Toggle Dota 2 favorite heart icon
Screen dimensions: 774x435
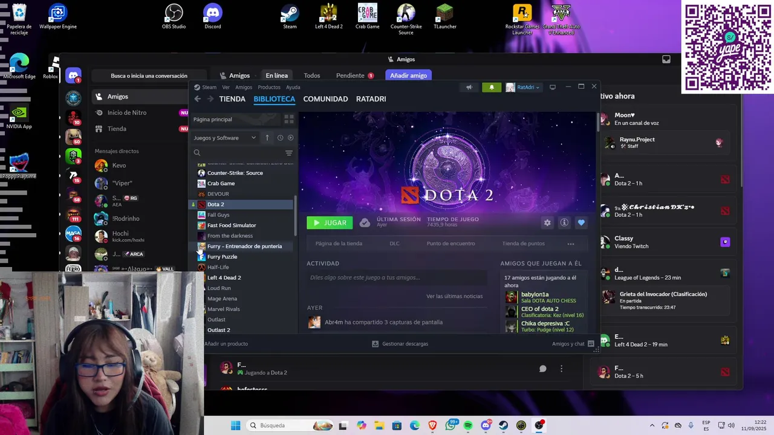581,223
